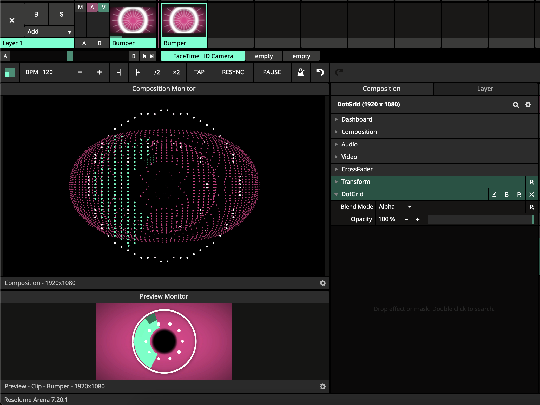The image size is (540, 405).
Task: Click the DotGrid rename pencil icon
Action: 494,194
